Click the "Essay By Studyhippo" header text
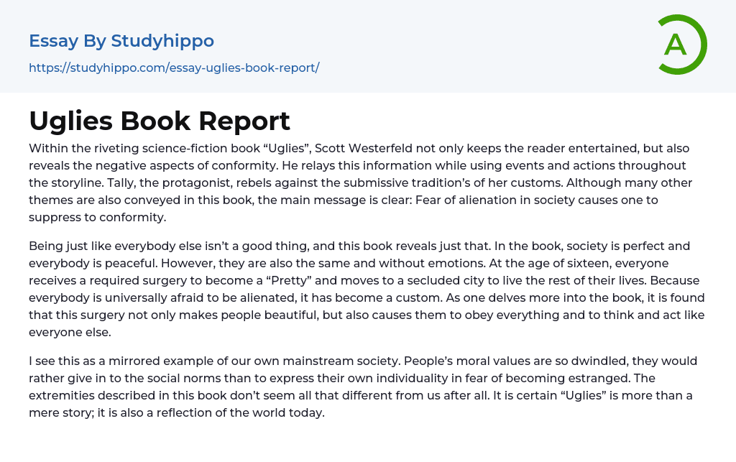Image resolution: width=736 pixels, height=462 pixels. [121, 41]
